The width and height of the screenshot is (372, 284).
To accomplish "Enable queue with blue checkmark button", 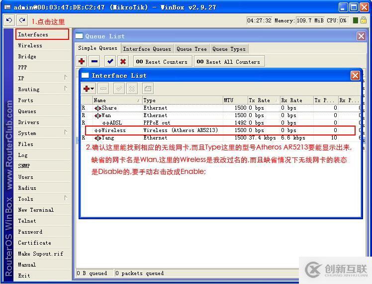I will tap(110, 62).
